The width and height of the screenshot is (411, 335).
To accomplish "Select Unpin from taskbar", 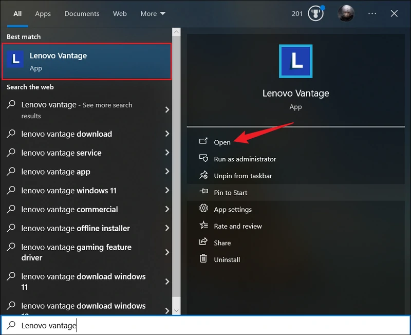I will tap(243, 176).
